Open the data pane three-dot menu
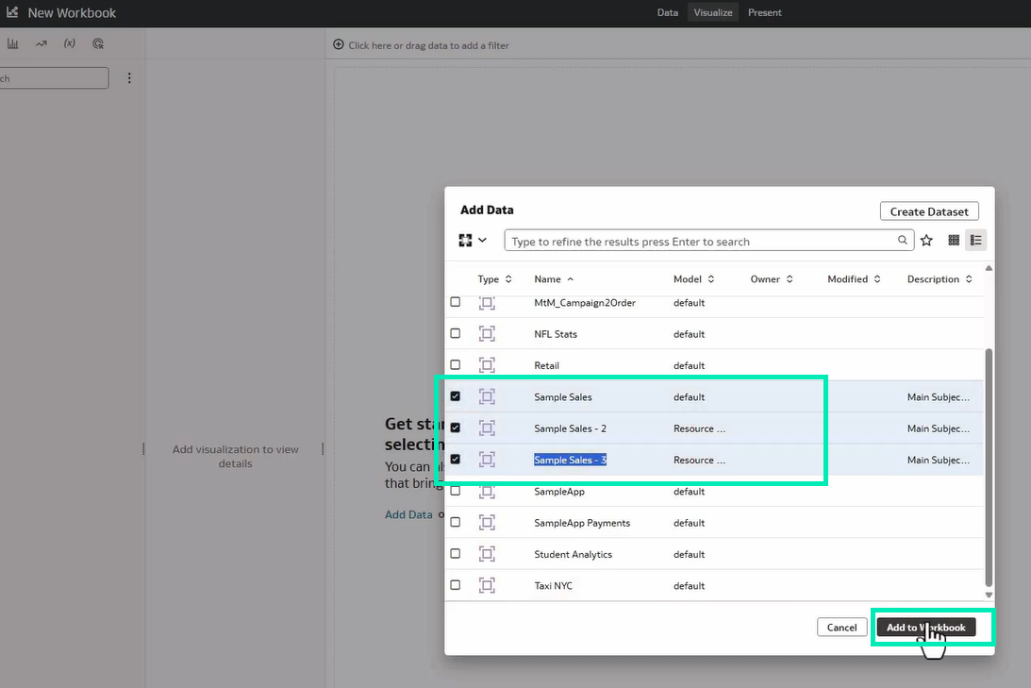Image resolution: width=1031 pixels, height=688 pixels. pos(129,78)
